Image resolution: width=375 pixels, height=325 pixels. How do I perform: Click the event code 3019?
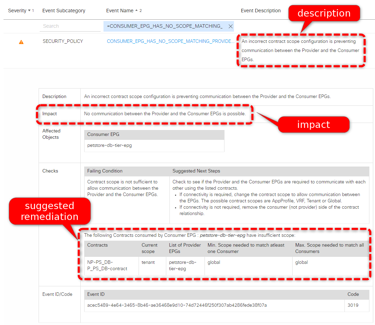pyautogui.click(x=353, y=305)
